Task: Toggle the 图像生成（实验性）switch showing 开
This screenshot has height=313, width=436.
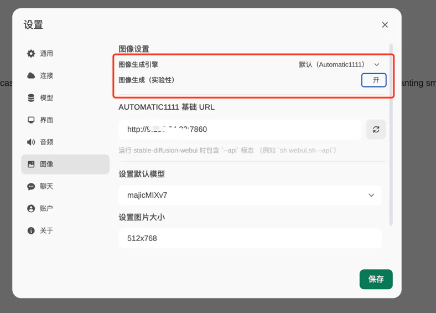Action: [x=374, y=80]
